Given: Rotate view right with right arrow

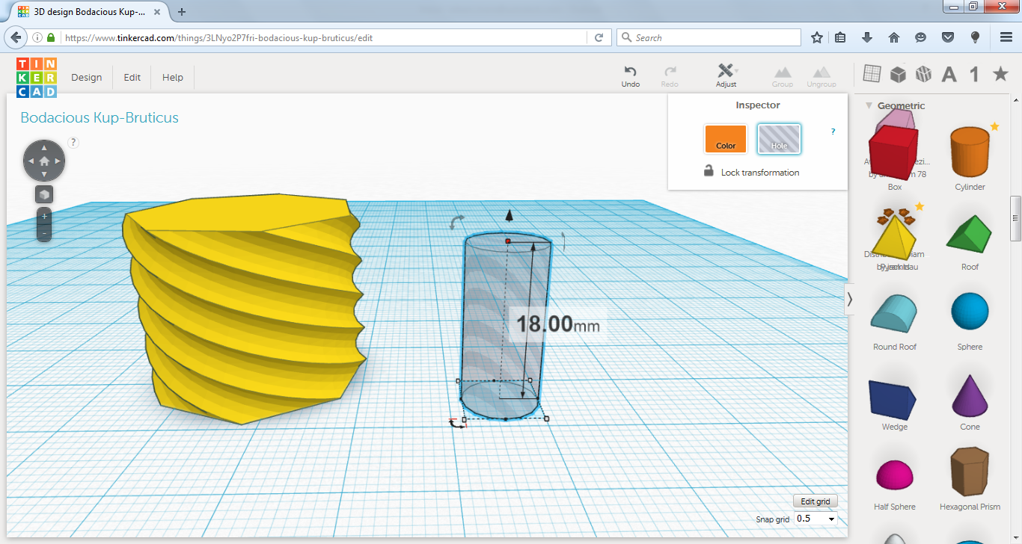Looking at the screenshot, I should 58,161.
